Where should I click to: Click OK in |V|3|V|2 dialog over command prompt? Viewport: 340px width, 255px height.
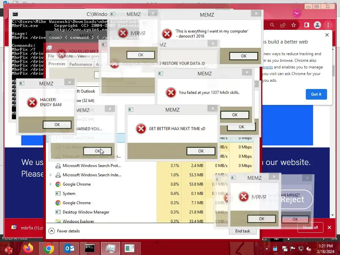click(140, 55)
